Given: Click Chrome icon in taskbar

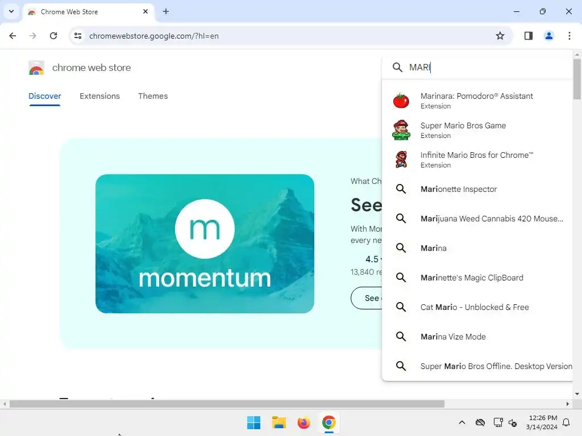Looking at the screenshot, I should [329, 422].
